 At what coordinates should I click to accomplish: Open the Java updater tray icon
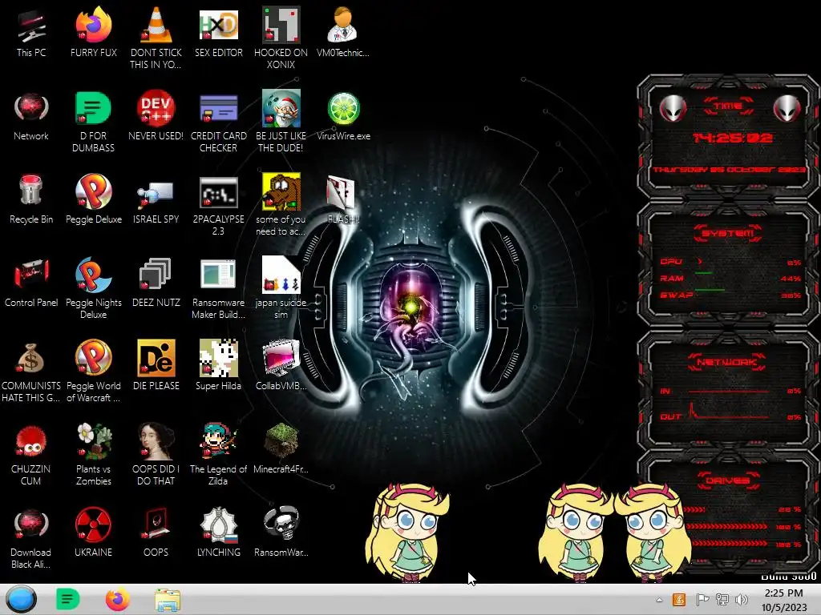(679, 599)
